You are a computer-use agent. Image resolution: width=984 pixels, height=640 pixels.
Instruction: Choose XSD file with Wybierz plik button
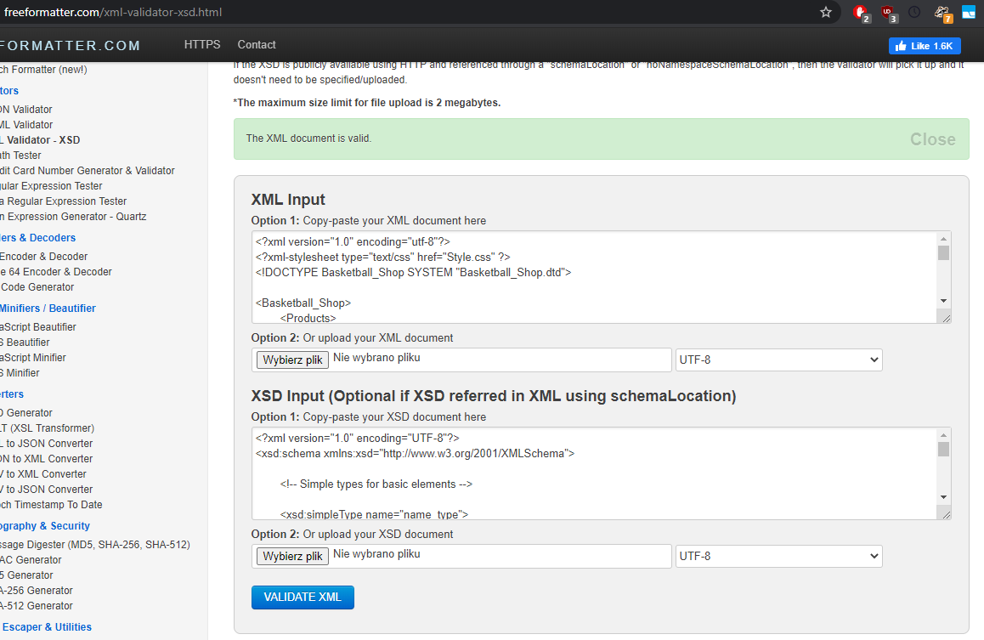[293, 556]
